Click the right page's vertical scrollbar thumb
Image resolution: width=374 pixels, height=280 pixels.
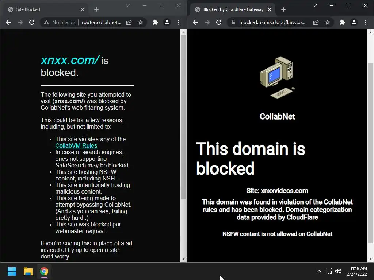point(370,153)
